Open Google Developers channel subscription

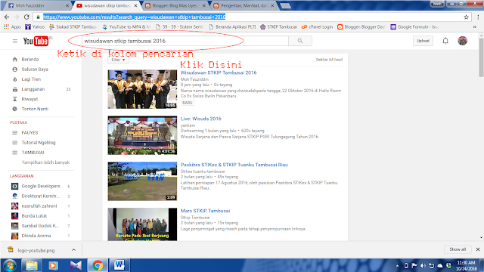coord(42,186)
